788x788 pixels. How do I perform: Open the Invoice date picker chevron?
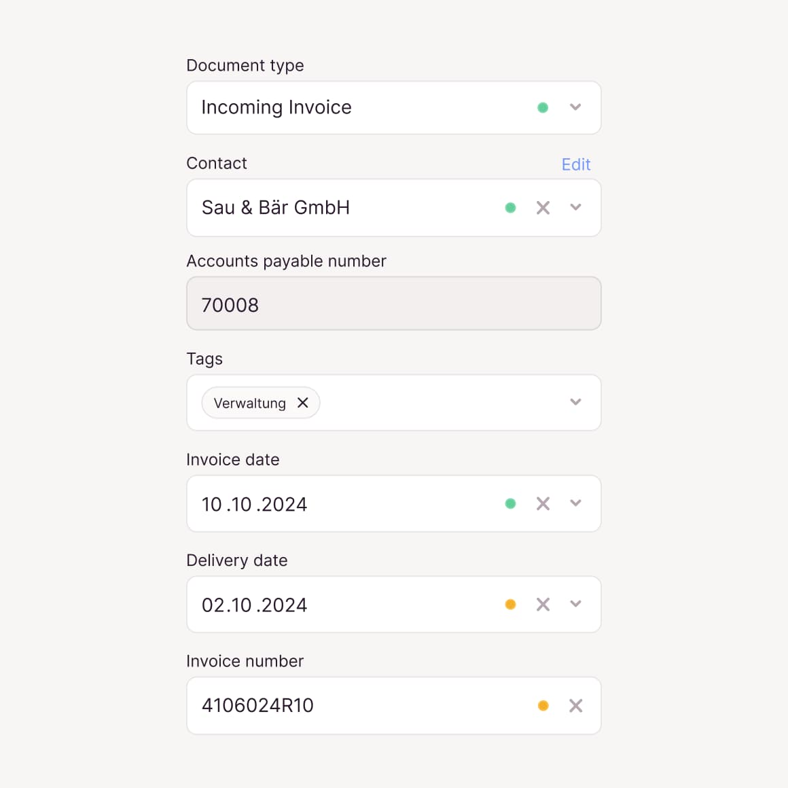point(575,503)
